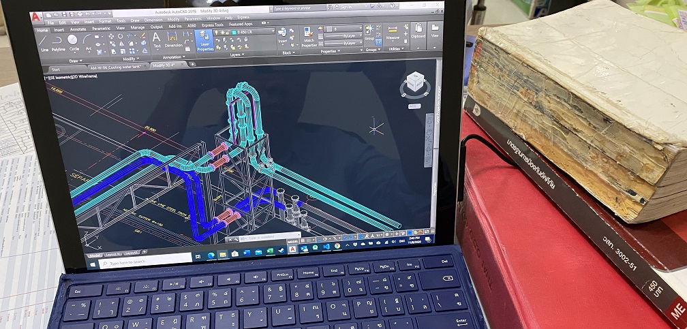The image size is (687, 329).
Task: Click the ViewCube in drawing area
Action: (414, 82)
